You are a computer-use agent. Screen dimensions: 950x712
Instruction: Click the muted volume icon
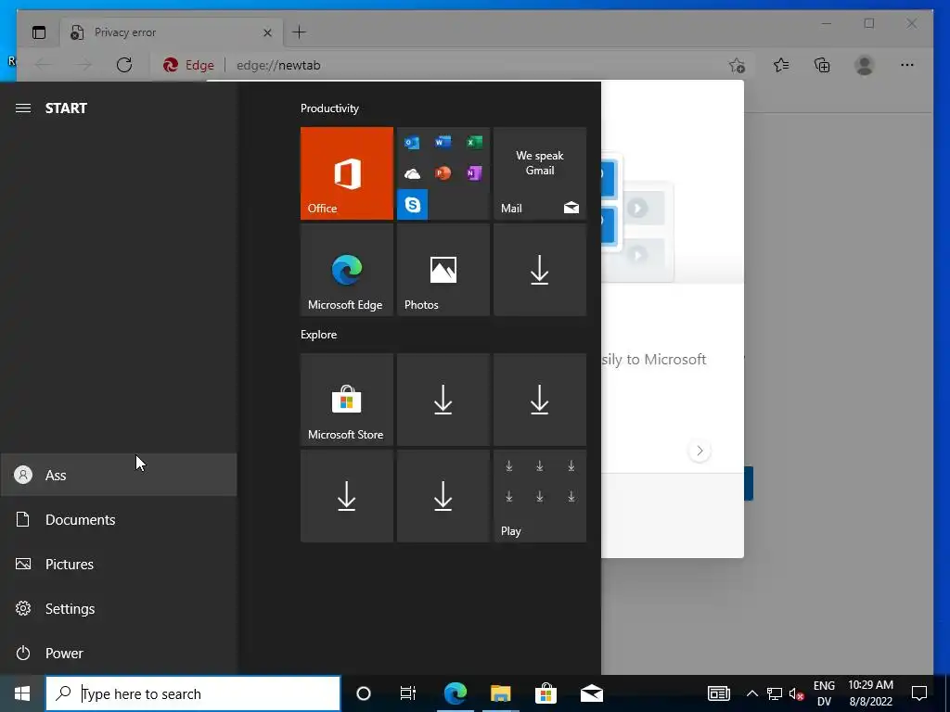796,693
